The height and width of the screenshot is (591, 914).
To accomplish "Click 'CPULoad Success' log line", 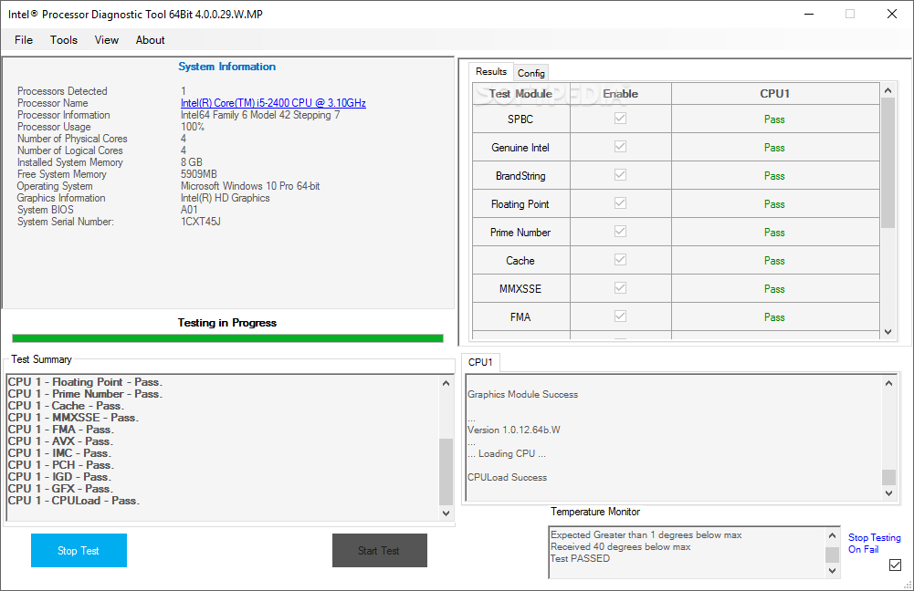I will click(x=507, y=477).
